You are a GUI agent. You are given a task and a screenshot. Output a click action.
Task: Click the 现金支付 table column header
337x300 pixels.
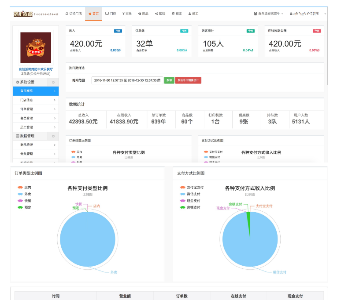click(295, 296)
